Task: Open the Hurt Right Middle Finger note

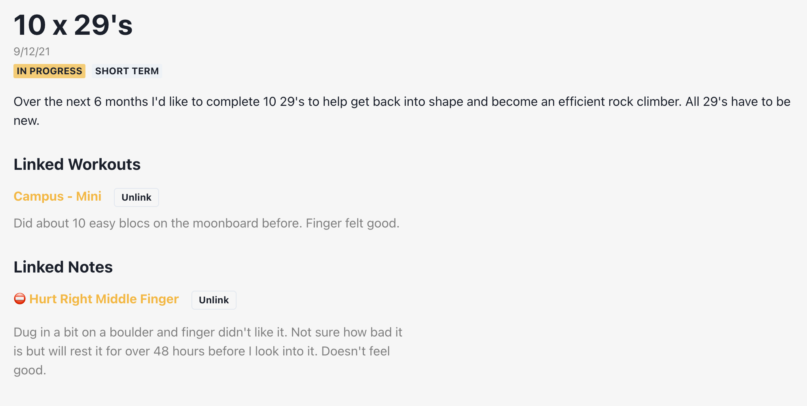Action: (x=104, y=299)
